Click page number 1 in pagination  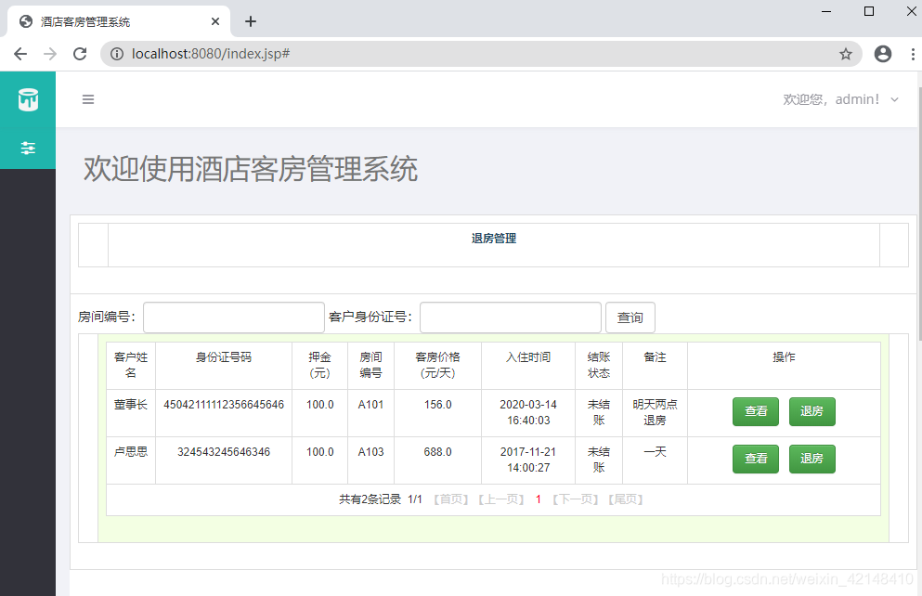(x=538, y=499)
